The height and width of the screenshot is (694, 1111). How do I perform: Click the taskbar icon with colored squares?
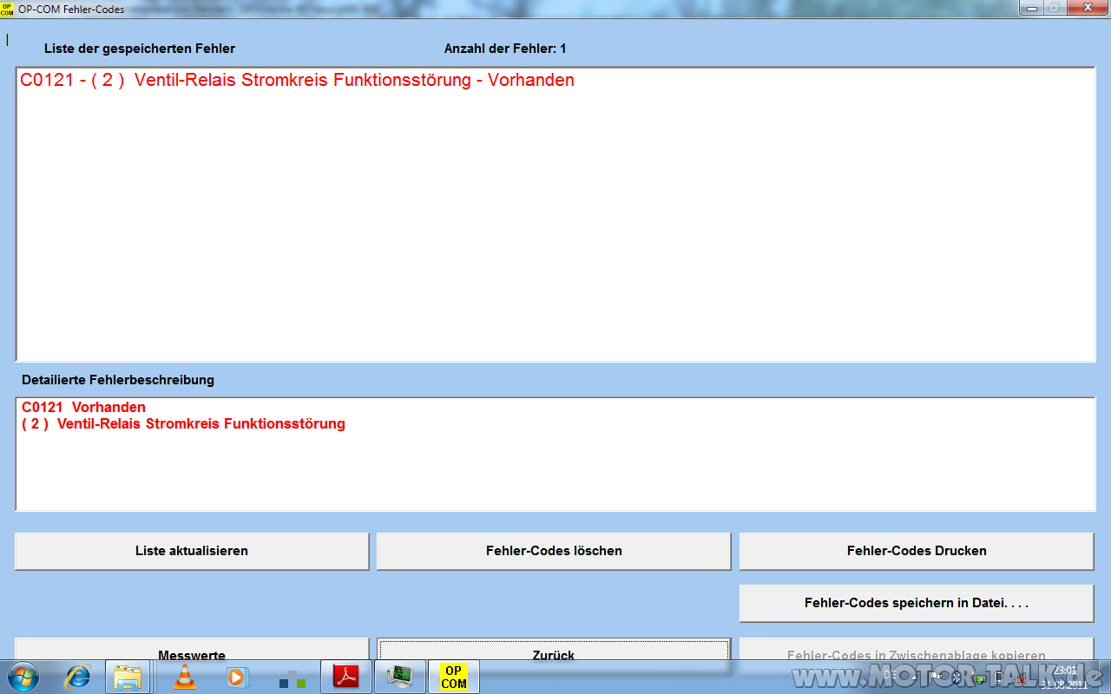(293, 677)
